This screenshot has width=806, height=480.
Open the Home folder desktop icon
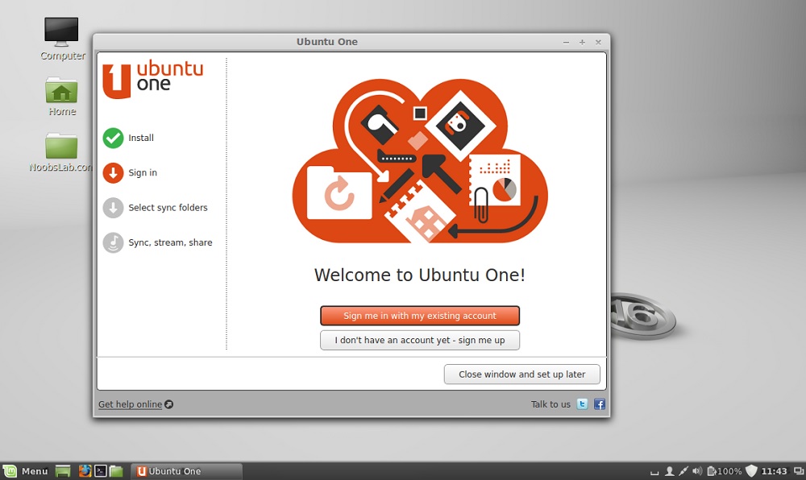[62, 97]
